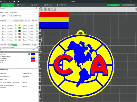This screenshot has height=102, width=137.
Task: Edit the Bambu Lab A1 printer preset
Action: tap(36, 12)
